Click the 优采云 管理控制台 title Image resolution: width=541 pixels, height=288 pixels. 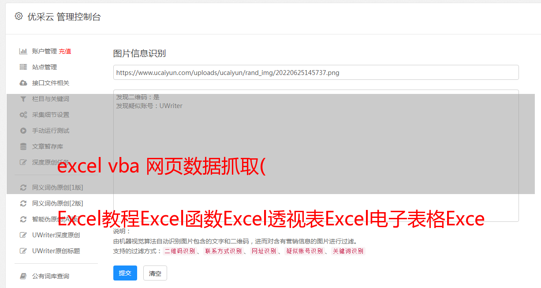point(64,17)
